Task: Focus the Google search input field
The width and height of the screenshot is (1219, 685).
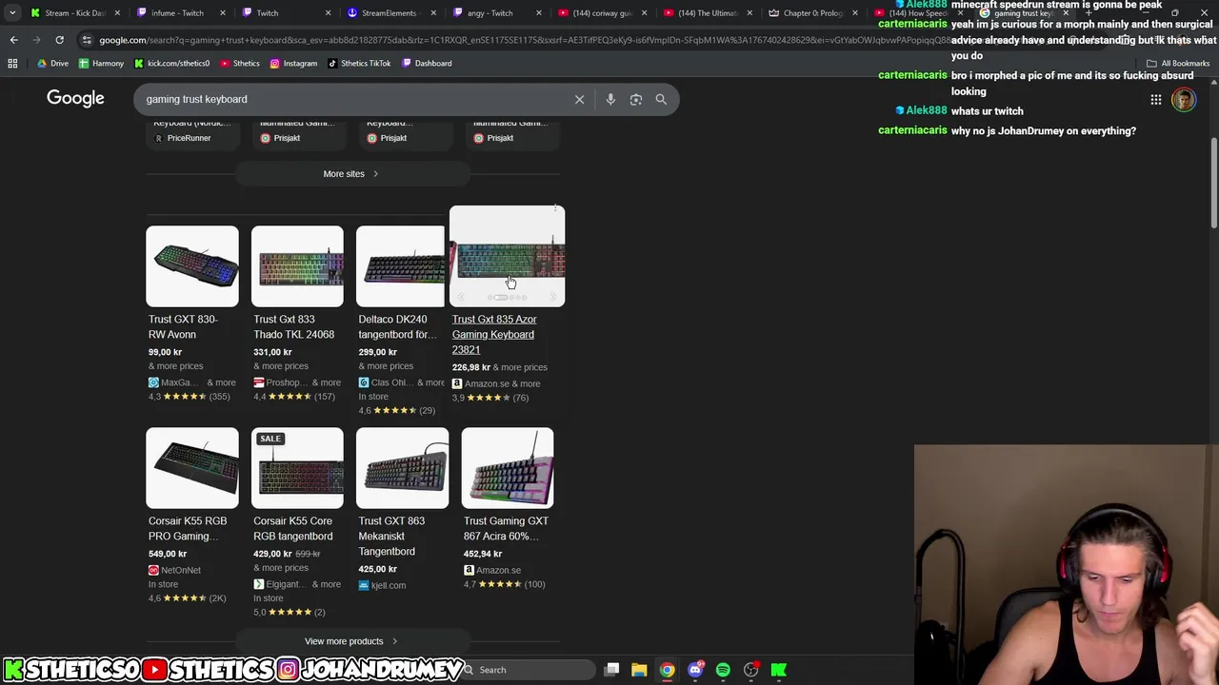Action: pos(352,99)
